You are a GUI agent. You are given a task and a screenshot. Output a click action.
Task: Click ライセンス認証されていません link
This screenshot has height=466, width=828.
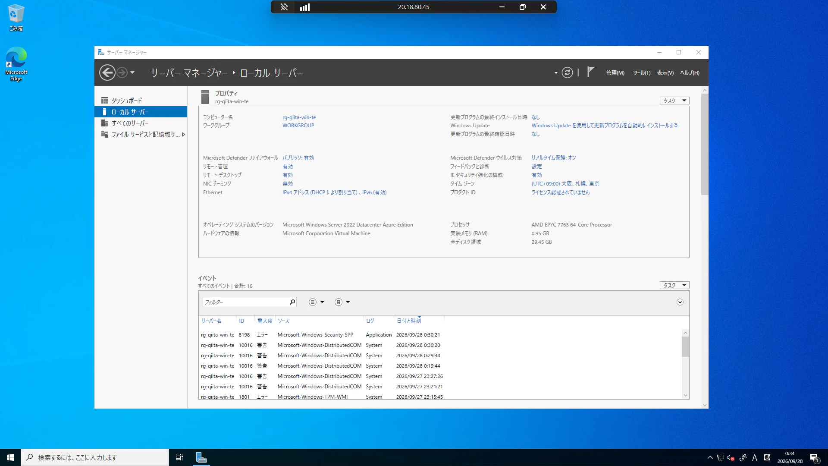click(x=560, y=192)
